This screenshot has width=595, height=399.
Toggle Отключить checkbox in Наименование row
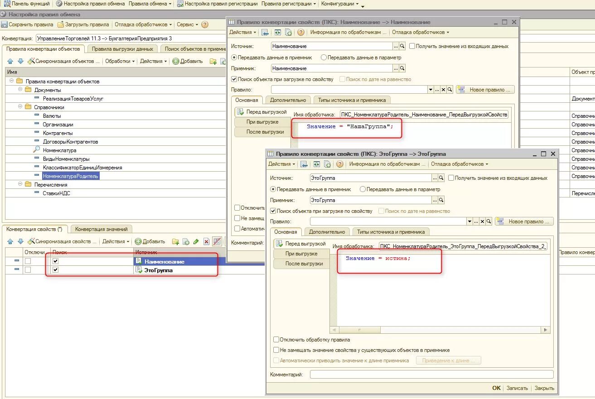click(x=28, y=261)
